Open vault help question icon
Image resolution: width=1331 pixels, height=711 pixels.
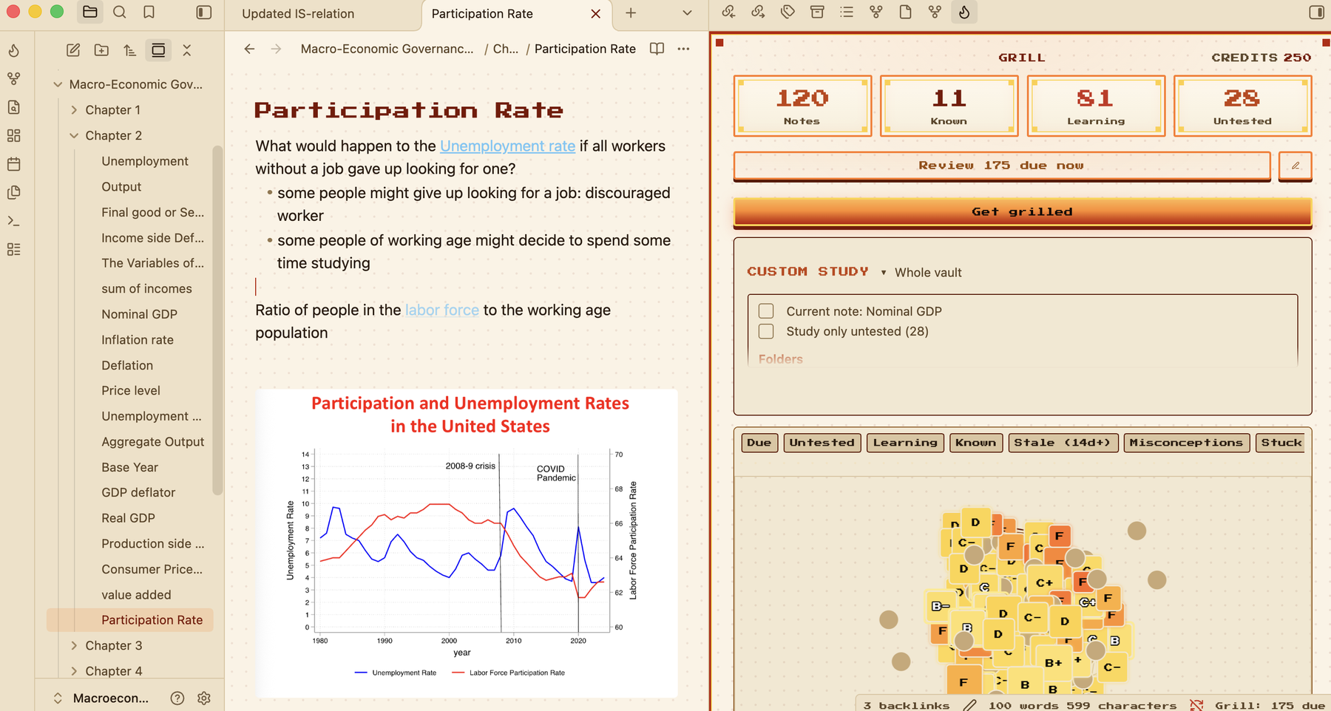177,698
